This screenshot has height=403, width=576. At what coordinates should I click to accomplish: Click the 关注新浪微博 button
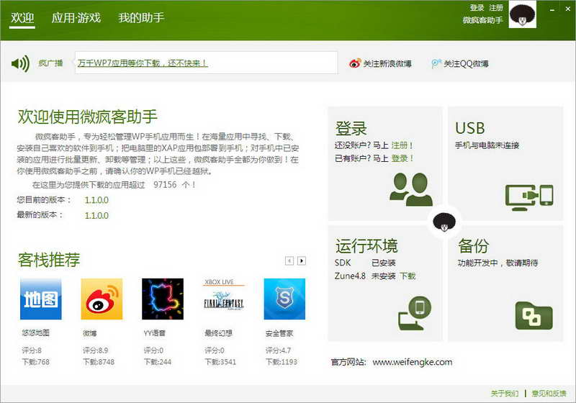pyautogui.click(x=381, y=63)
